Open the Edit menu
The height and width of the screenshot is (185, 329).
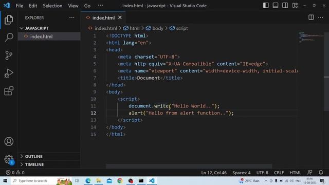click(33, 6)
